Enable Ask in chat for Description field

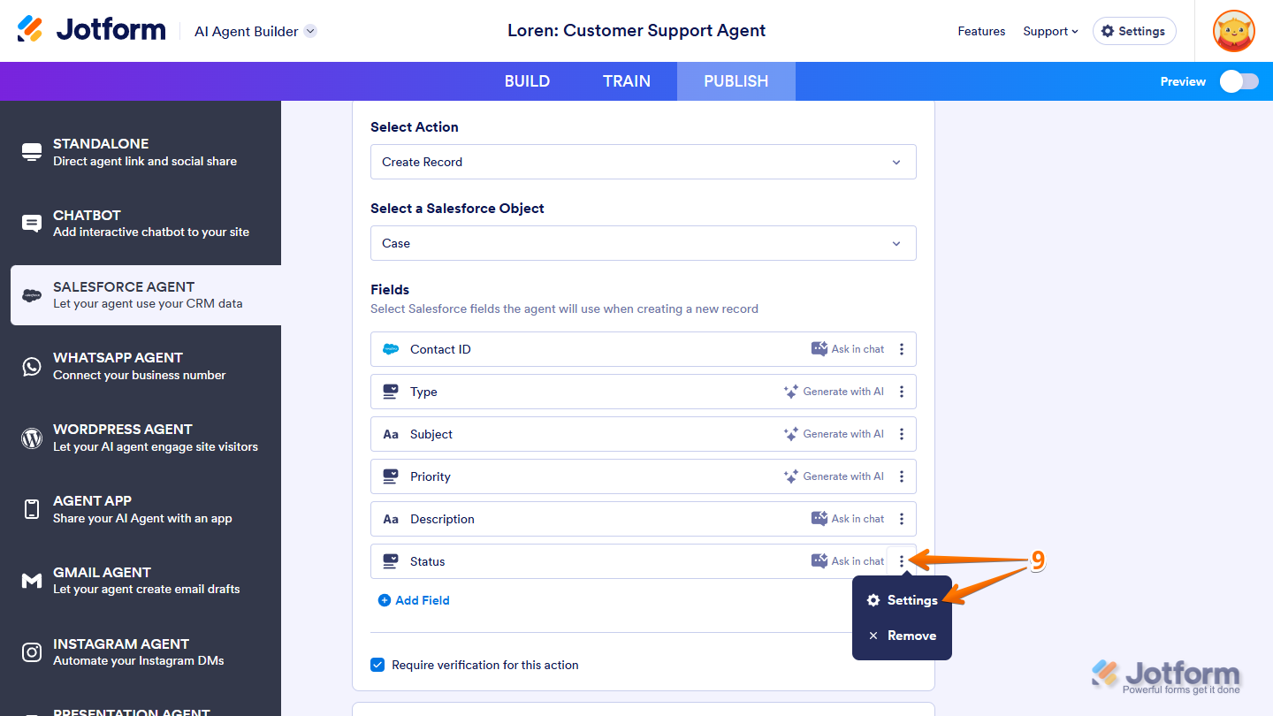(x=847, y=518)
